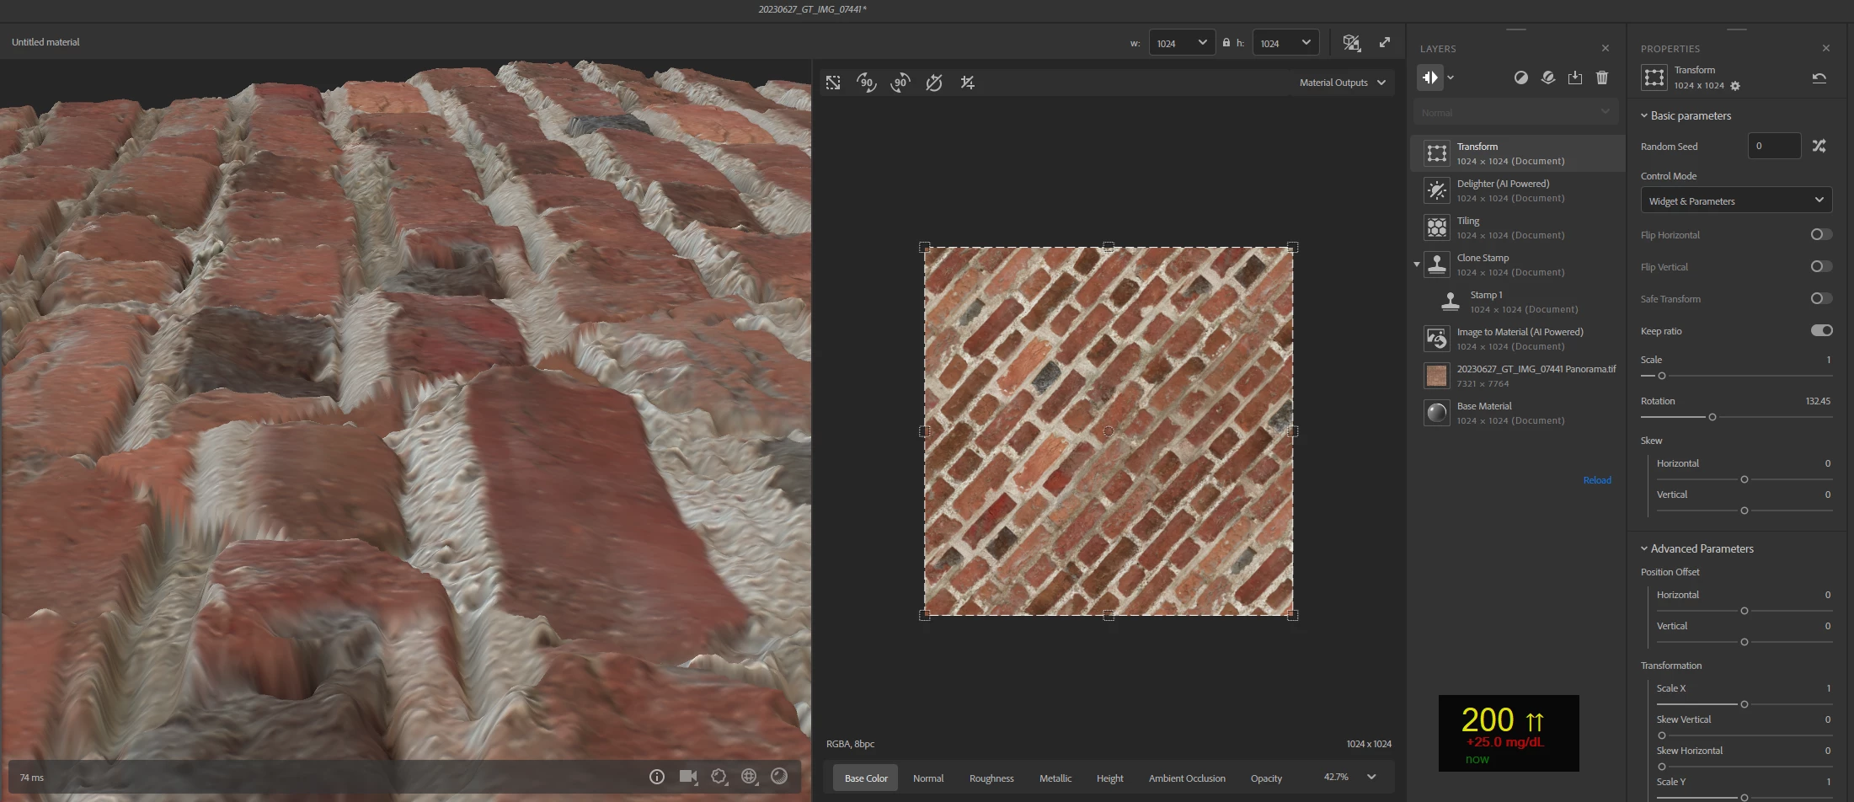
Task: Click the Rotation slider handle
Action: pyautogui.click(x=1712, y=417)
